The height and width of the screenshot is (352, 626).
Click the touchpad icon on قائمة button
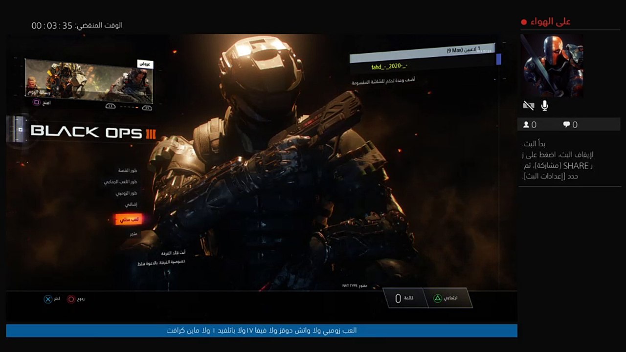pyautogui.click(x=398, y=298)
